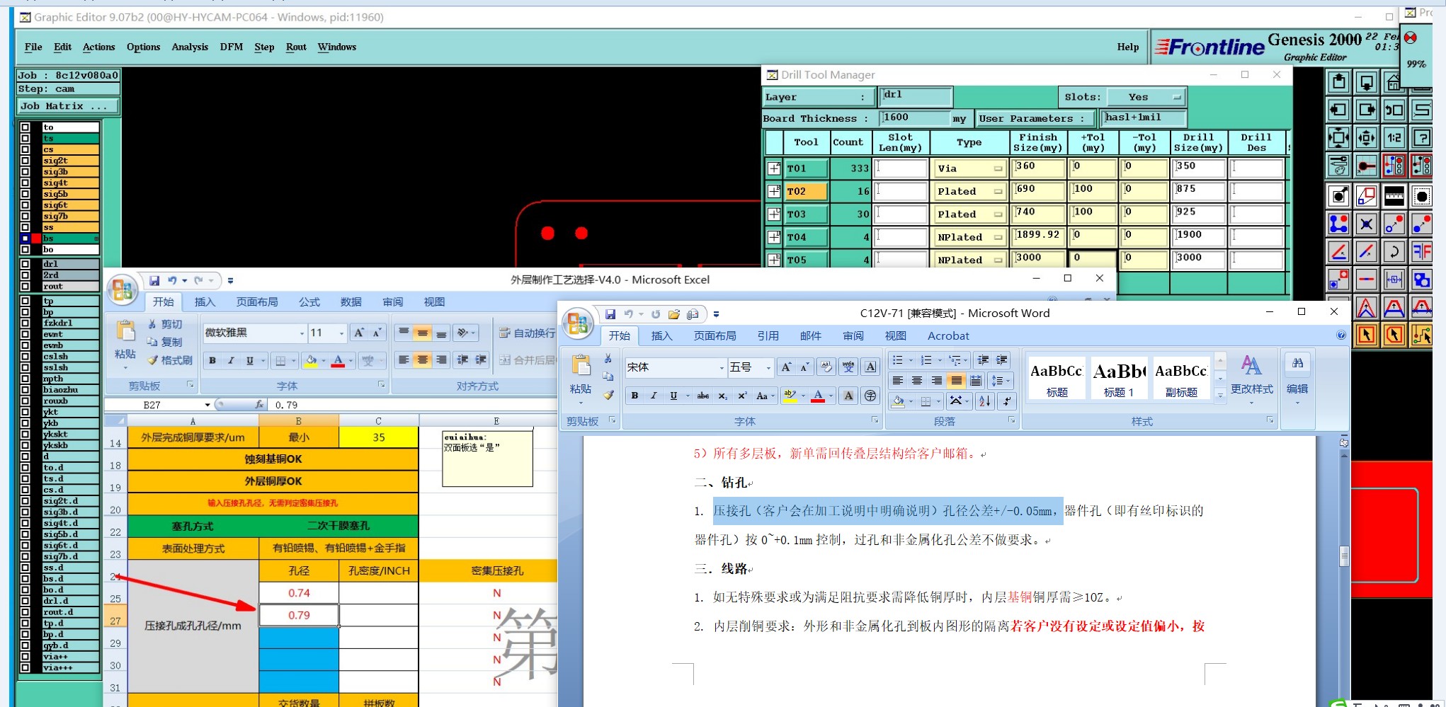1446x707 pixels.
Task: Justify the paragraph in the Word ribbon
Action: coord(956,381)
